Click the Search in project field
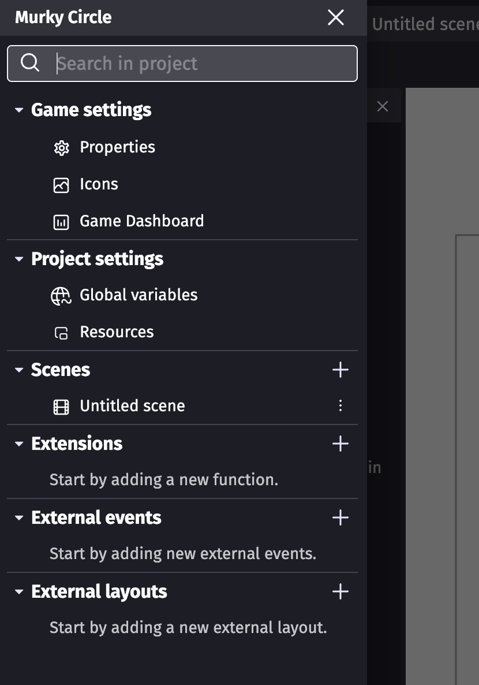This screenshot has width=479, height=685. pyautogui.click(x=182, y=64)
